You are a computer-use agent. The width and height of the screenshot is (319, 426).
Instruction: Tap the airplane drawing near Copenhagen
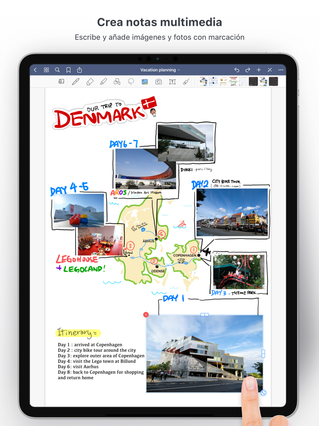click(x=207, y=252)
